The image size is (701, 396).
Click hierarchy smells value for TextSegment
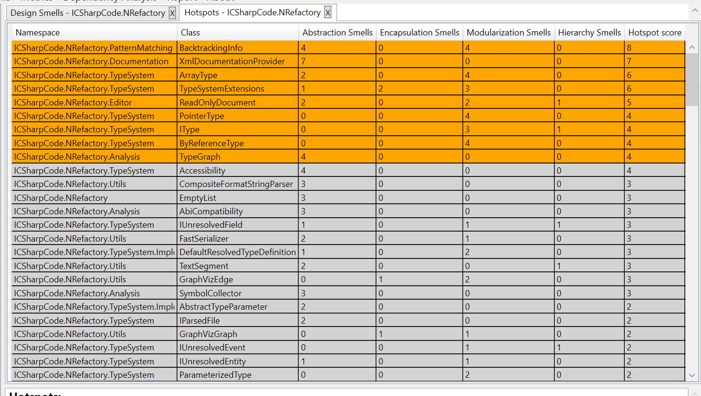click(589, 266)
